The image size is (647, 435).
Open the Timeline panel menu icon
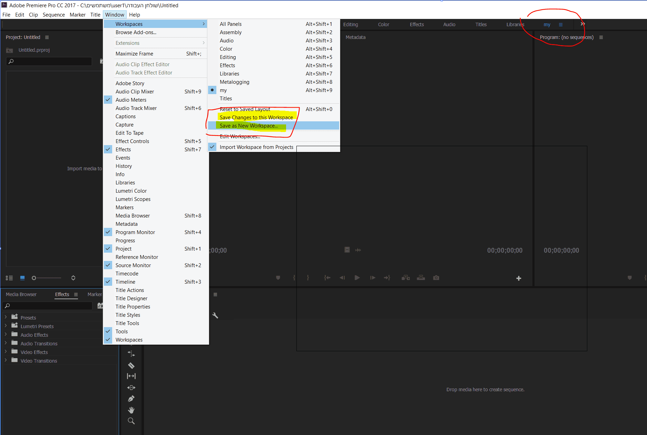215,294
